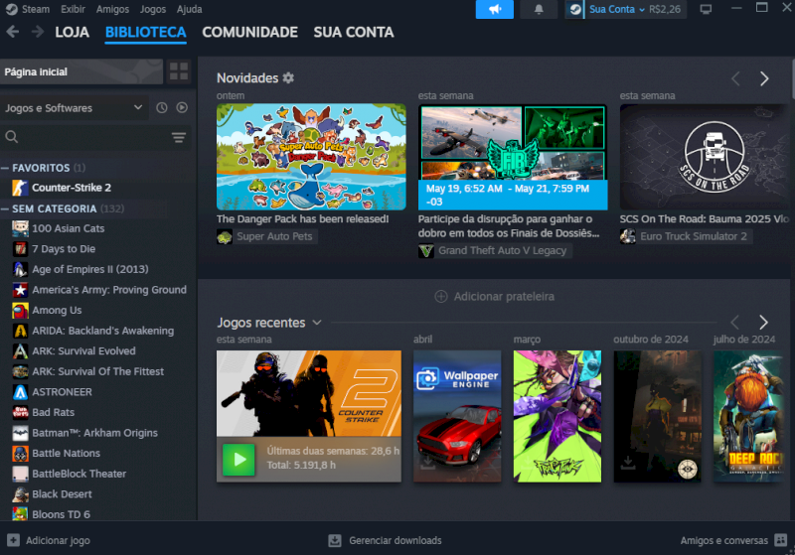Click Super Auto Pets game tag

pos(274,236)
